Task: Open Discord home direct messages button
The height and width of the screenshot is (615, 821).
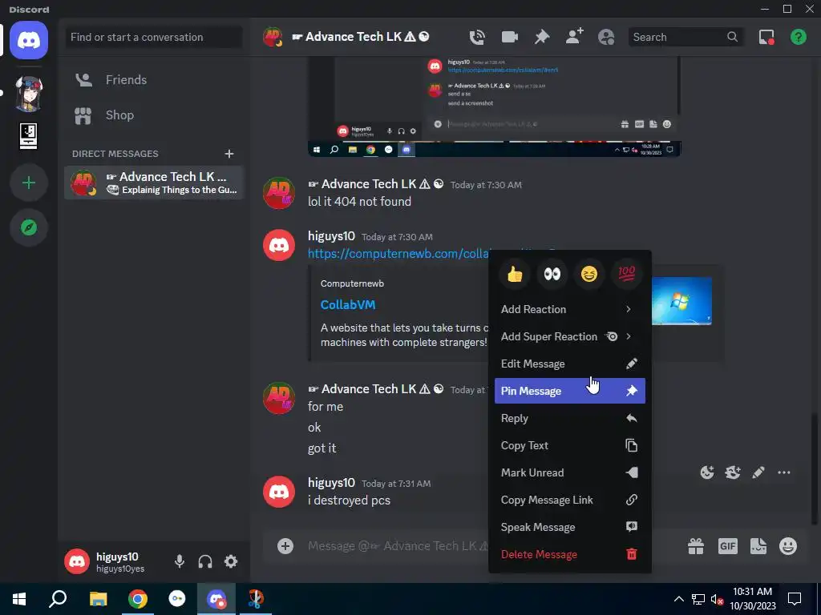Action: pyautogui.click(x=29, y=40)
